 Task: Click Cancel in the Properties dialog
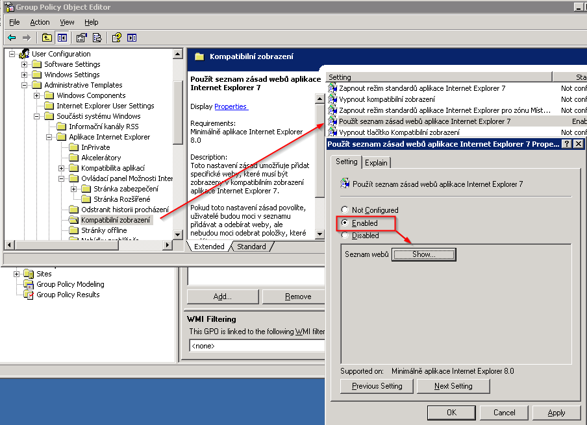point(504,412)
